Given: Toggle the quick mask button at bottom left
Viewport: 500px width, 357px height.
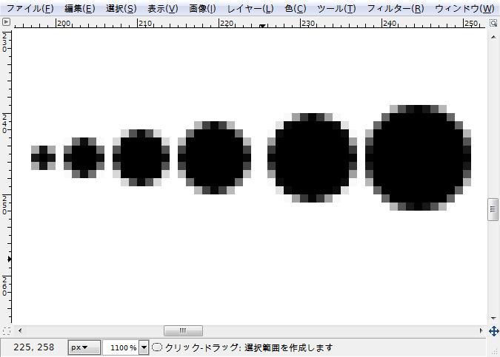Looking at the screenshot, I should (x=7, y=331).
